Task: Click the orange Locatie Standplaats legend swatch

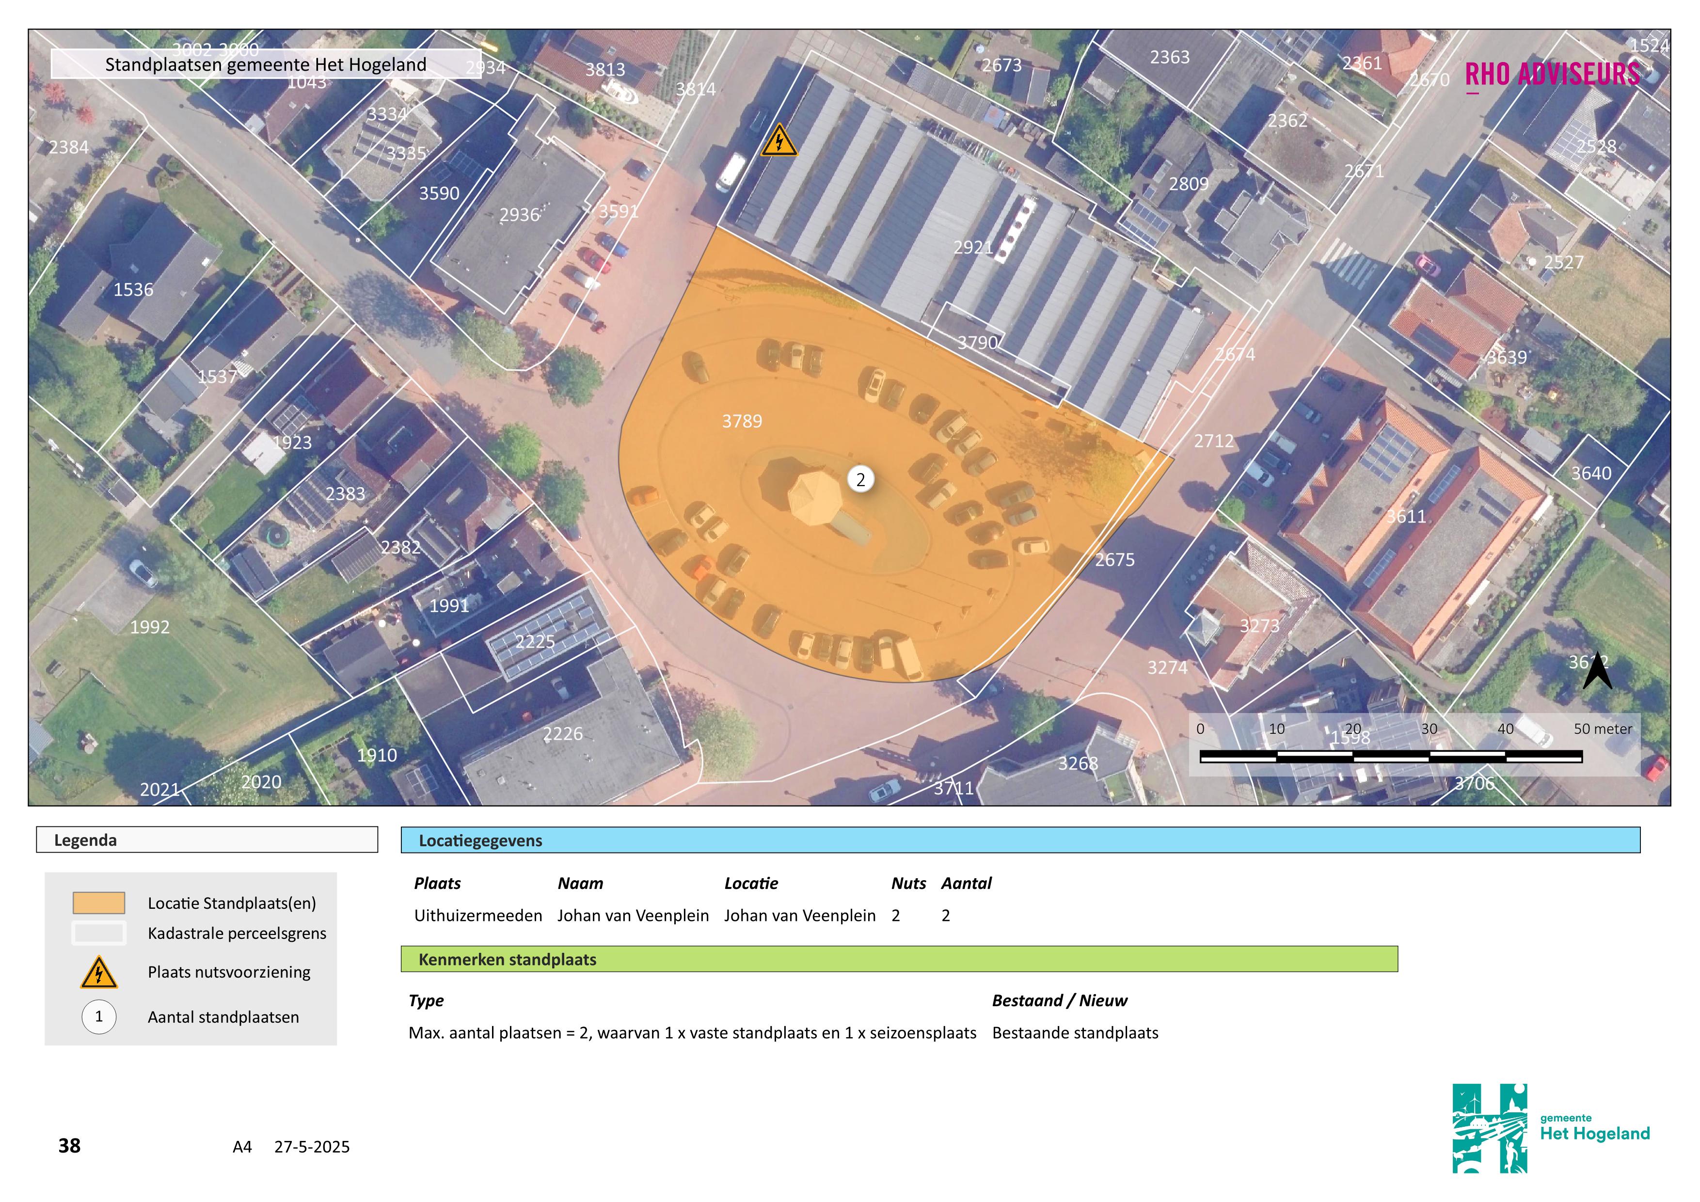Action: (98, 903)
